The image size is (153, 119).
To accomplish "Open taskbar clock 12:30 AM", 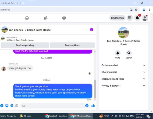I will pos(140,116).
